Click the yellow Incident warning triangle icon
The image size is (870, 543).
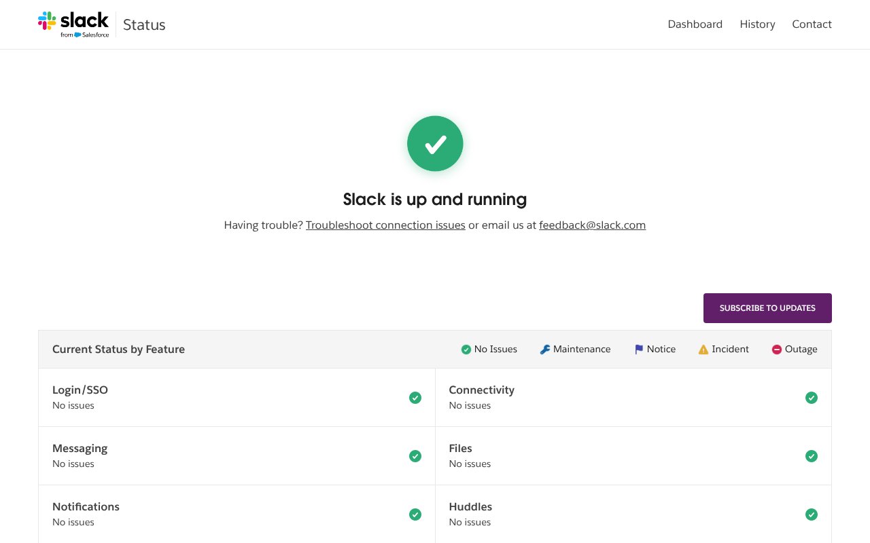click(x=703, y=350)
